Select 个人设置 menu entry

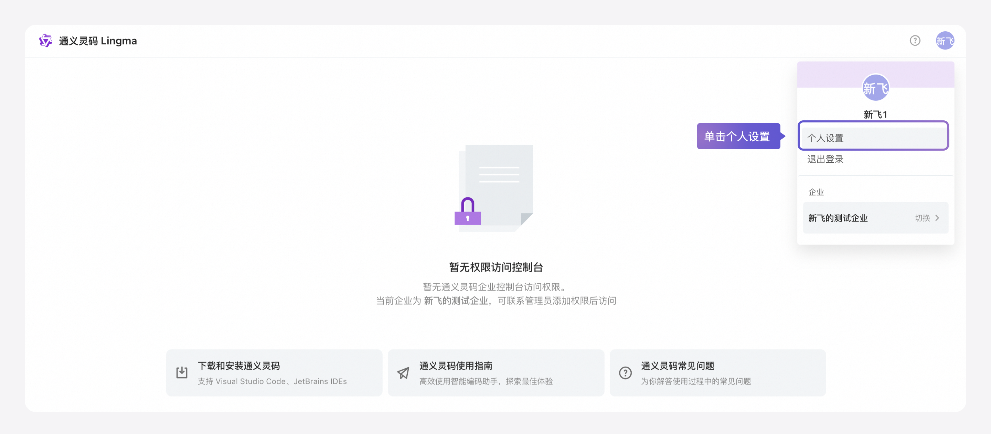point(873,137)
